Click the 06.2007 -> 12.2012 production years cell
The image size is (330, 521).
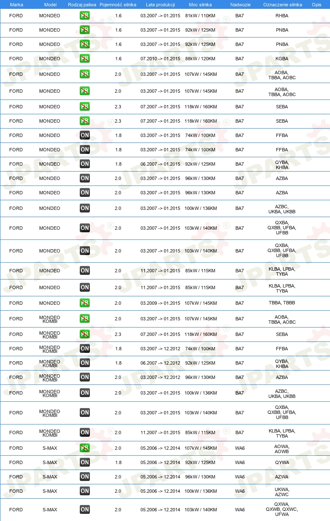[x=160, y=363]
